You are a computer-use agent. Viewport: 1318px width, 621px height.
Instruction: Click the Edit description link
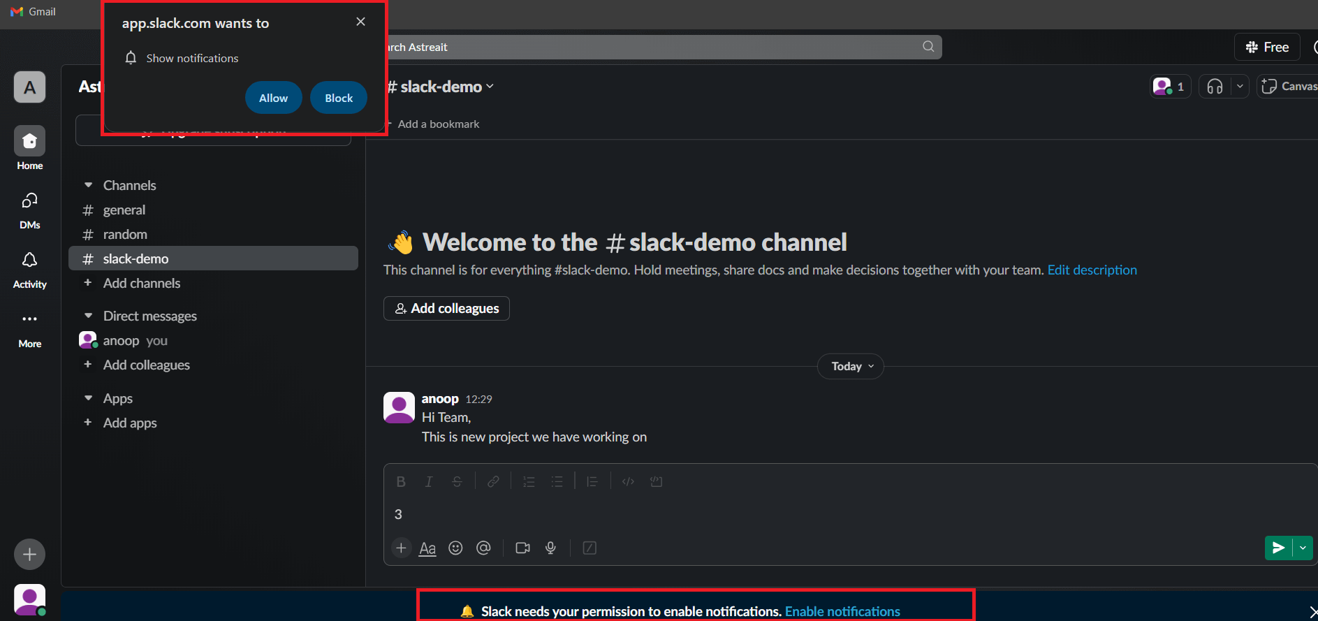point(1092,270)
